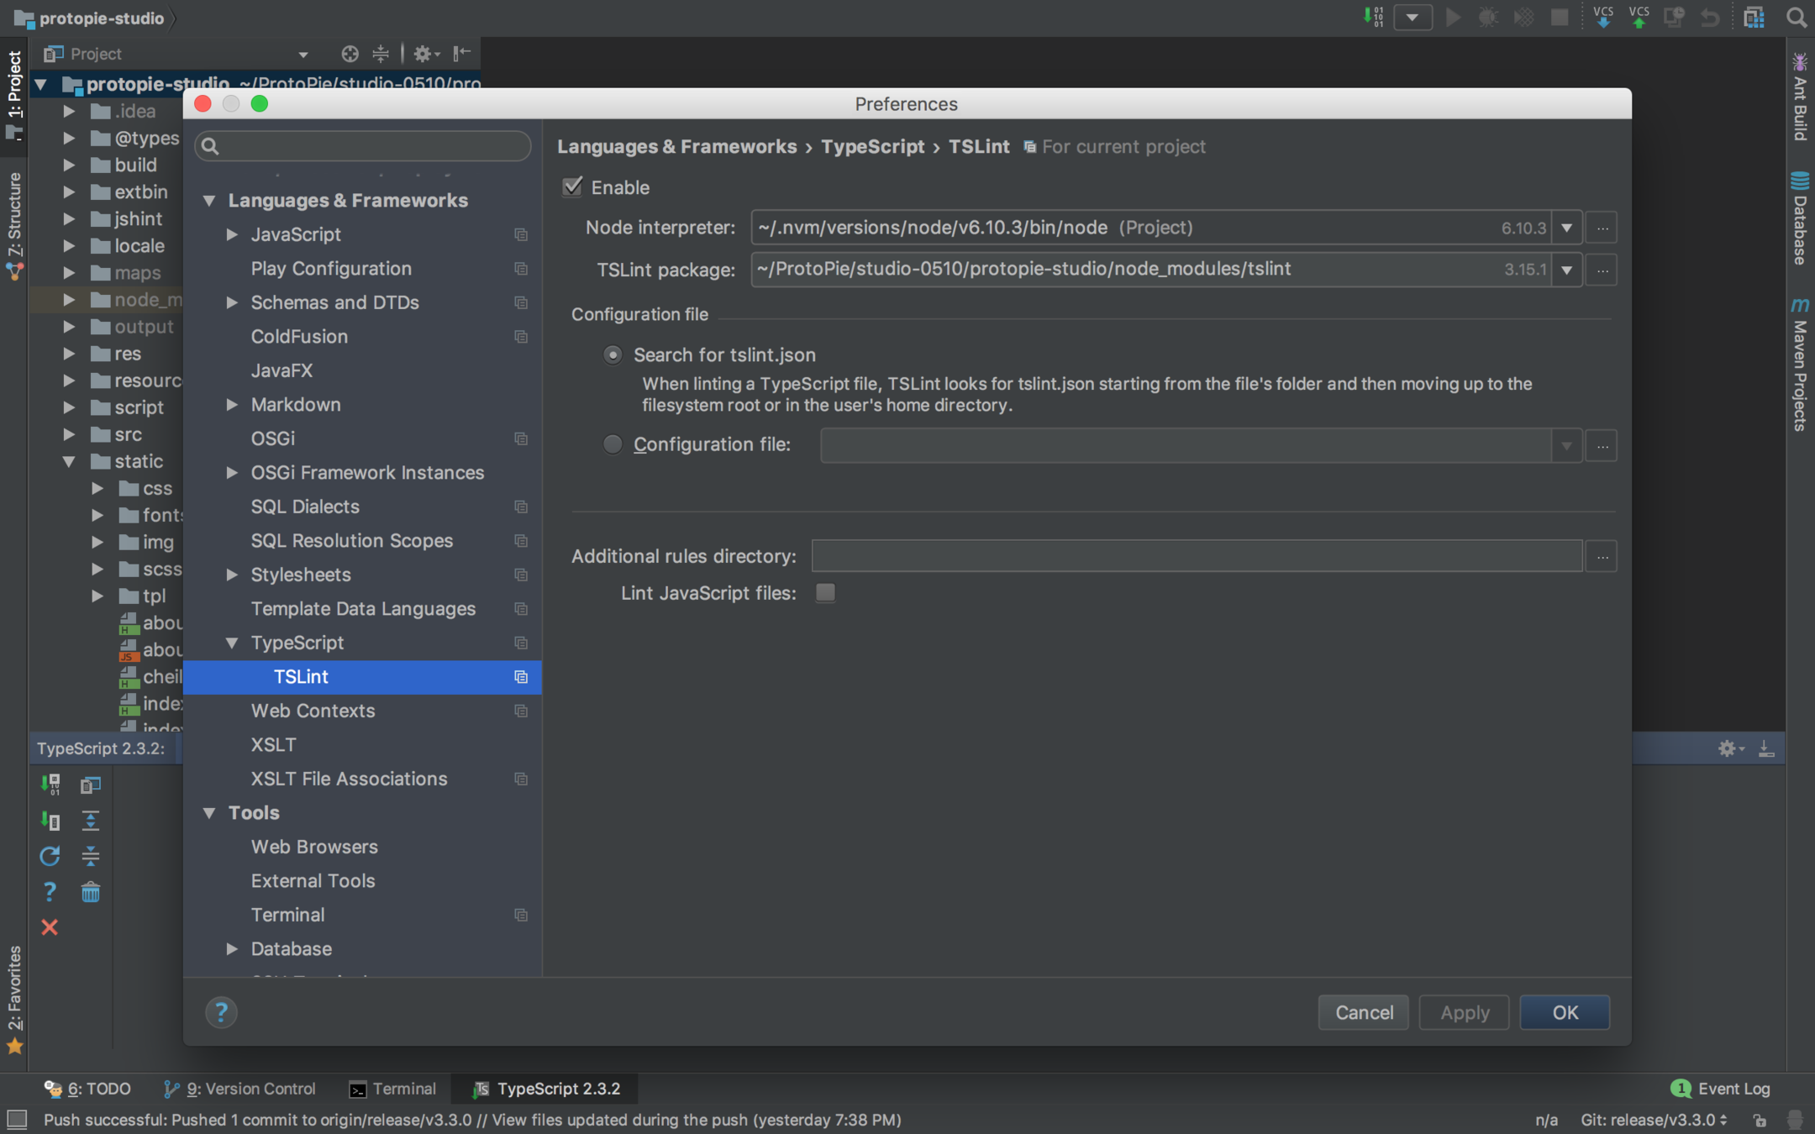Select the Configuration file radio button
This screenshot has height=1134, width=1815.
(x=613, y=444)
